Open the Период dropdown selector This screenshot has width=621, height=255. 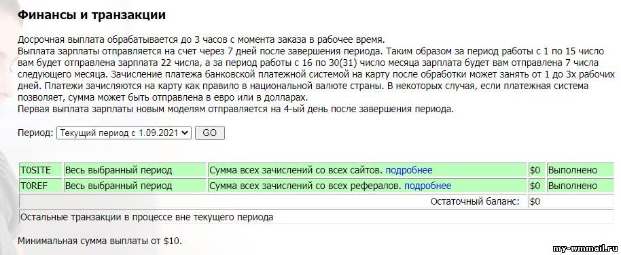(x=124, y=133)
